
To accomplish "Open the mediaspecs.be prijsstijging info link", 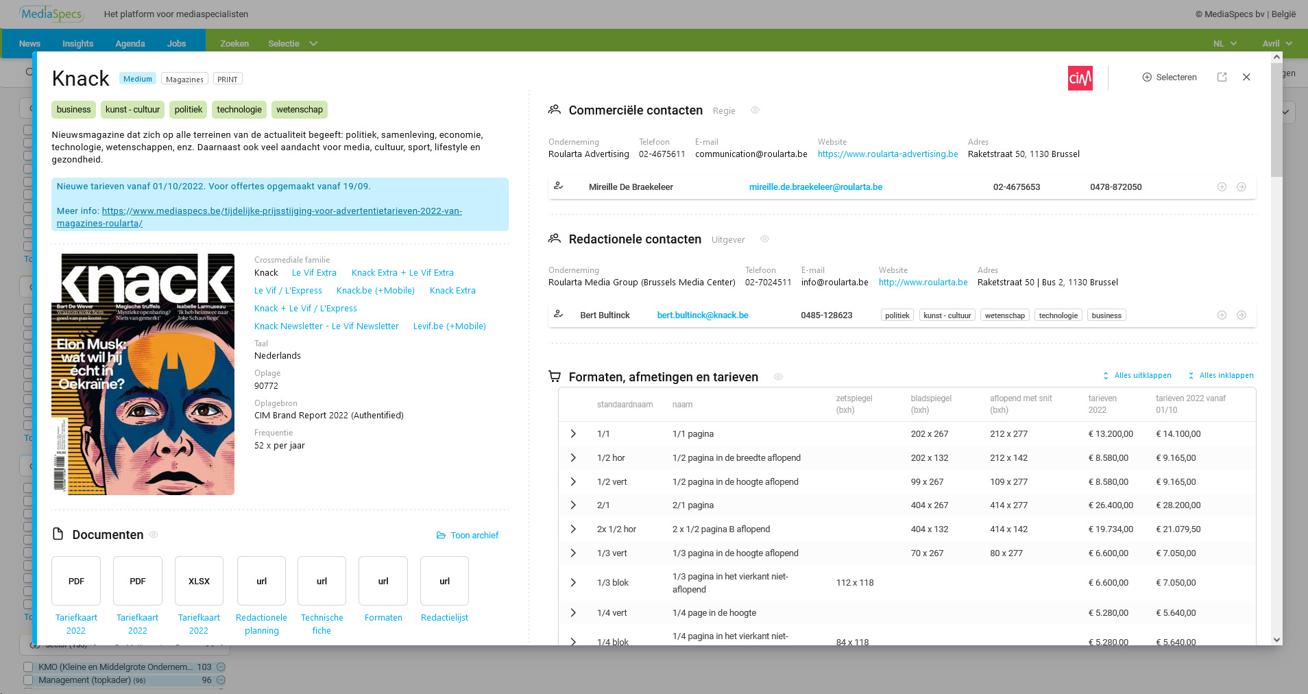I will pyautogui.click(x=259, y=217).
